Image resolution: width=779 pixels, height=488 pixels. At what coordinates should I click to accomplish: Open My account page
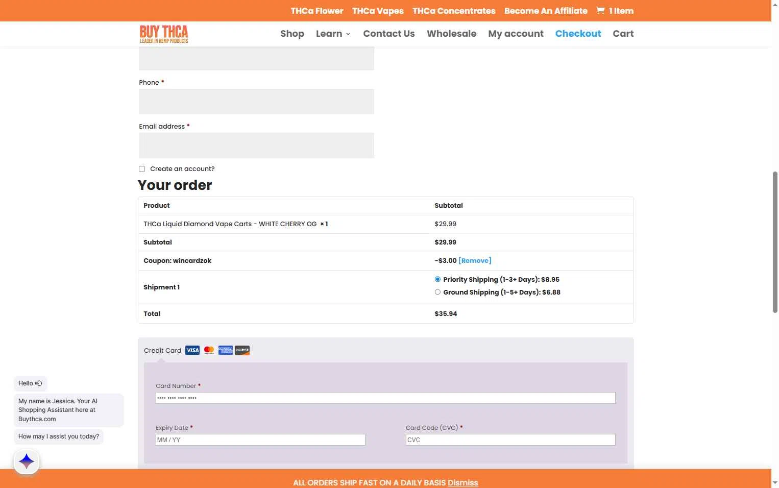516,34
